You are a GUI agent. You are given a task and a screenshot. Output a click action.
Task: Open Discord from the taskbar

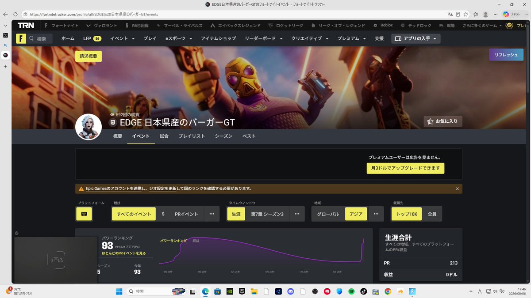[x=290, y=291]
